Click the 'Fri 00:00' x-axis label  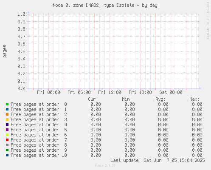48,92
